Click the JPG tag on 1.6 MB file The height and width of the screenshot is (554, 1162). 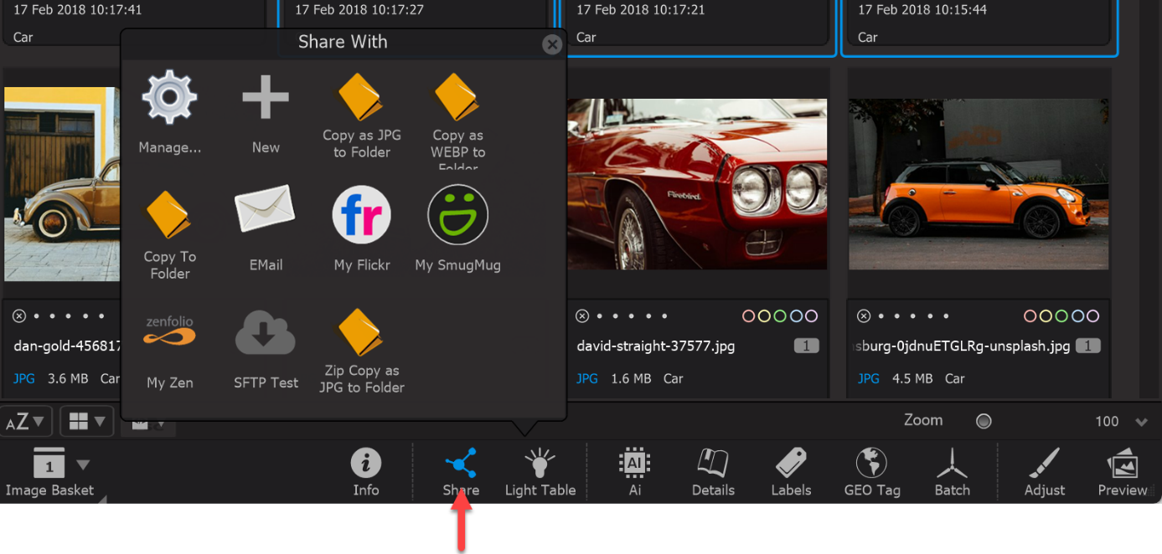587,378
